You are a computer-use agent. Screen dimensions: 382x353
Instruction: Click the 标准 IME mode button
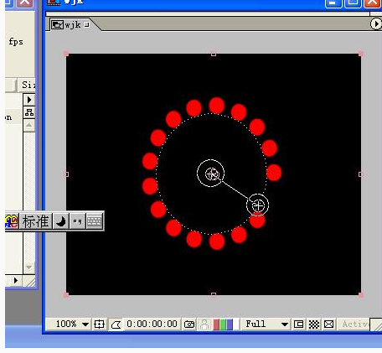[x=35, y=221]
